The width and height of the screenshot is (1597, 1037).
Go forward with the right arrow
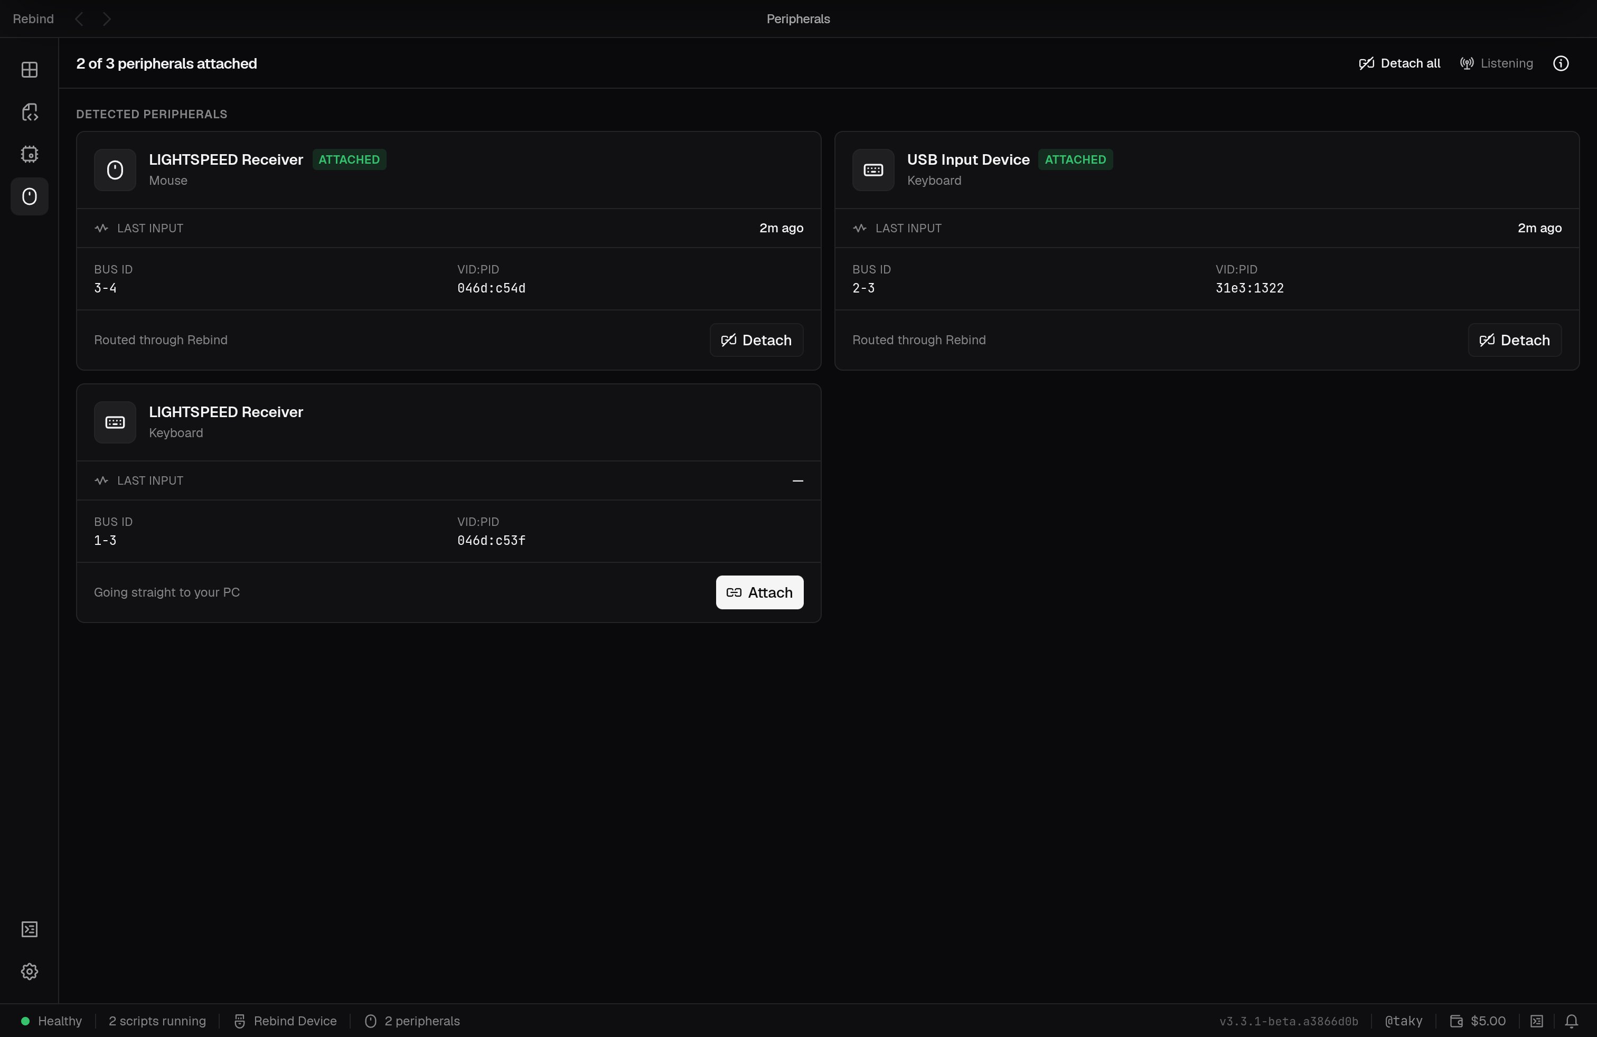click(107, 19)
